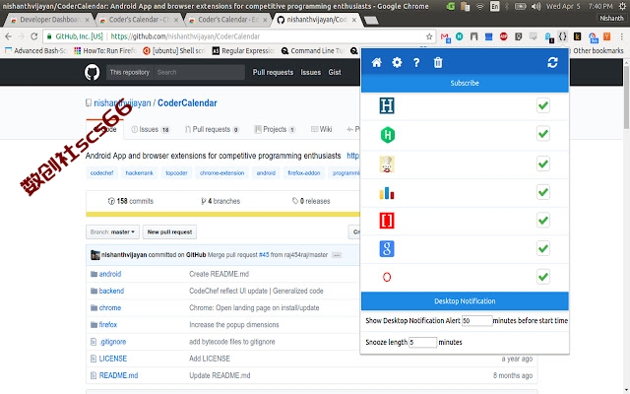630x394 pixels.
Task: Open Gist in GitHub header
Action: (335, 72)
